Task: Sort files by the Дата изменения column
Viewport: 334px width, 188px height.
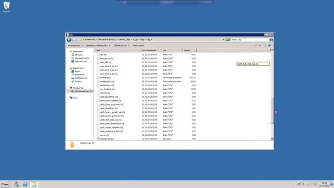Action: [x=151, y=50]
